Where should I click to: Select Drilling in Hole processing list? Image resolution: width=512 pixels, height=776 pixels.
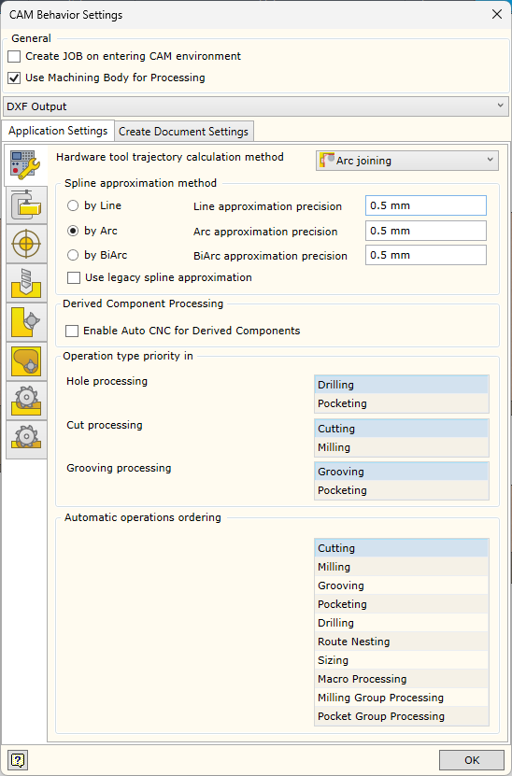pos(402,385)
